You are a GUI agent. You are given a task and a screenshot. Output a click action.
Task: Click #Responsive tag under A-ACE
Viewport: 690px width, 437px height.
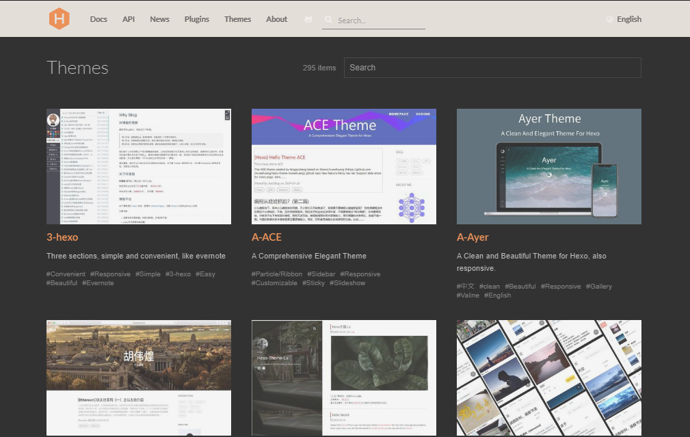tap(360, 274)
